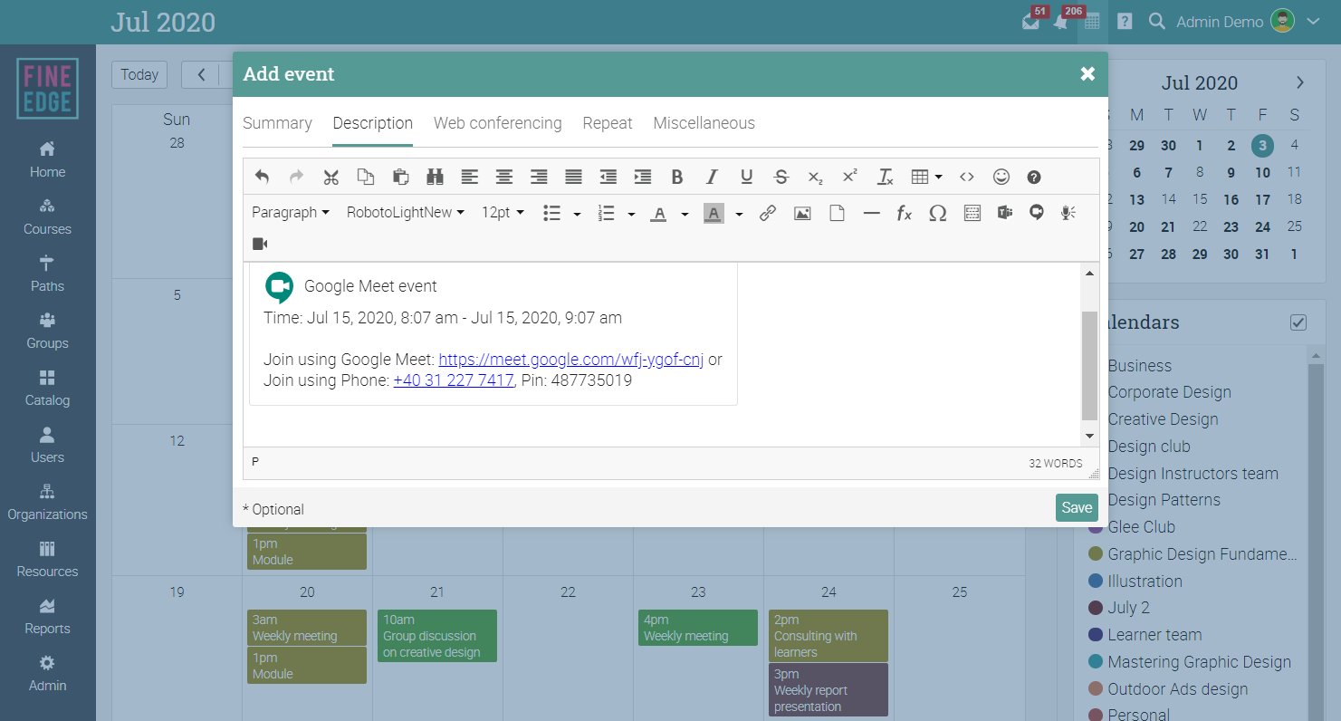This screenshot has height=721, width=1341.
Task: Go to Courses in the sidebar
Action: [x=47, y=217]
